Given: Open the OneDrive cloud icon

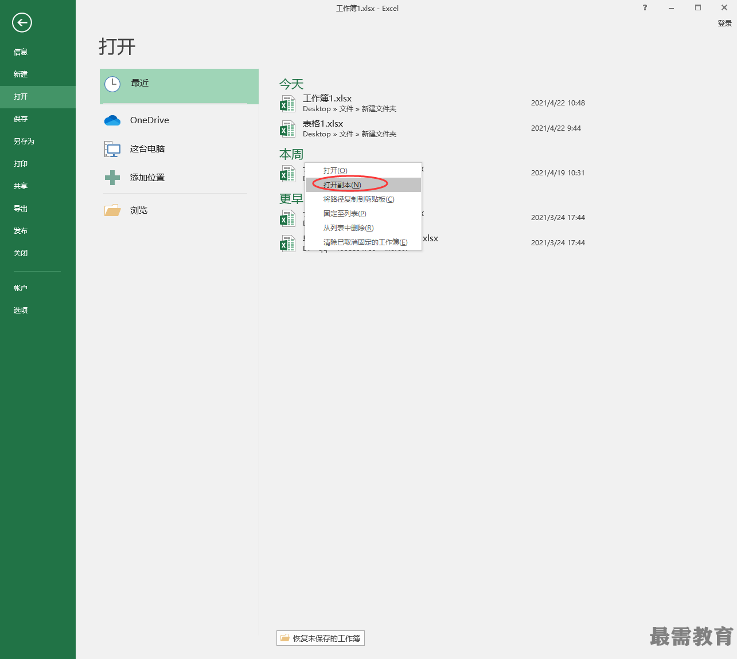Looking at the screenshot, I should (112, 120).
